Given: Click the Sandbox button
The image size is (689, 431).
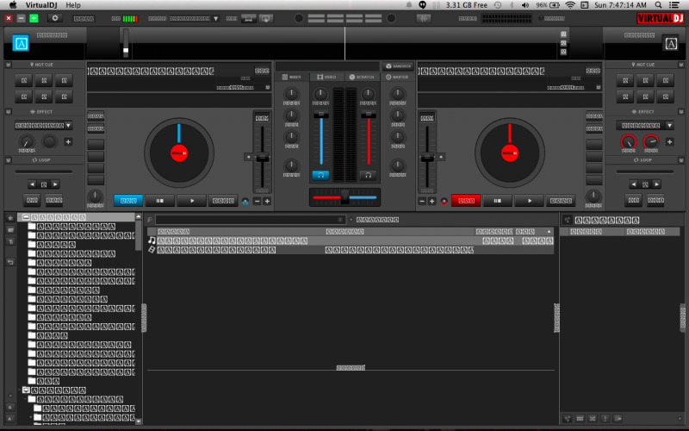Looking at the screenshot, I should pos(398,66).
